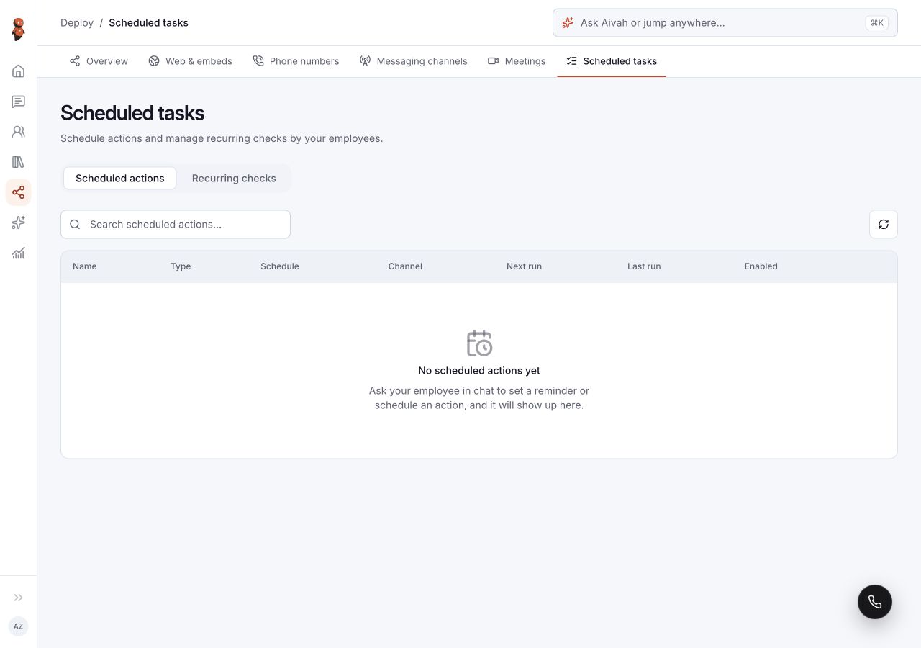Image resolution: width=921 pixels, height=648 pixels.
Task: Open the Phone numbers tab
Action: click(296, 61)
